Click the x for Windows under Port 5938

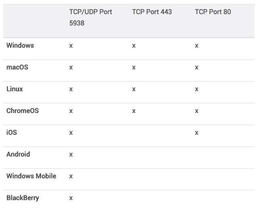click(x=71, y=46)
